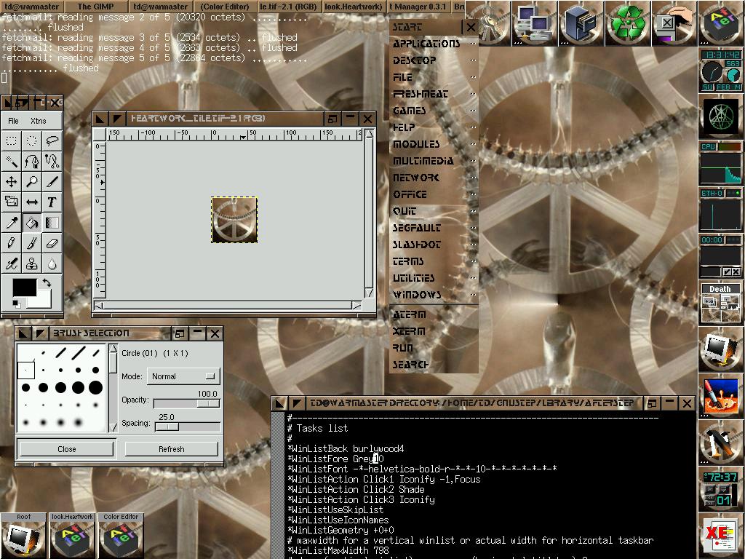Open the brush Mode dropdown showing Normal

183,376
